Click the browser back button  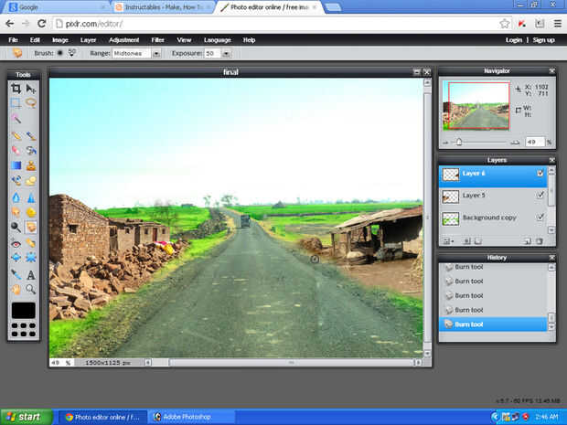click(x=9, y=24)
